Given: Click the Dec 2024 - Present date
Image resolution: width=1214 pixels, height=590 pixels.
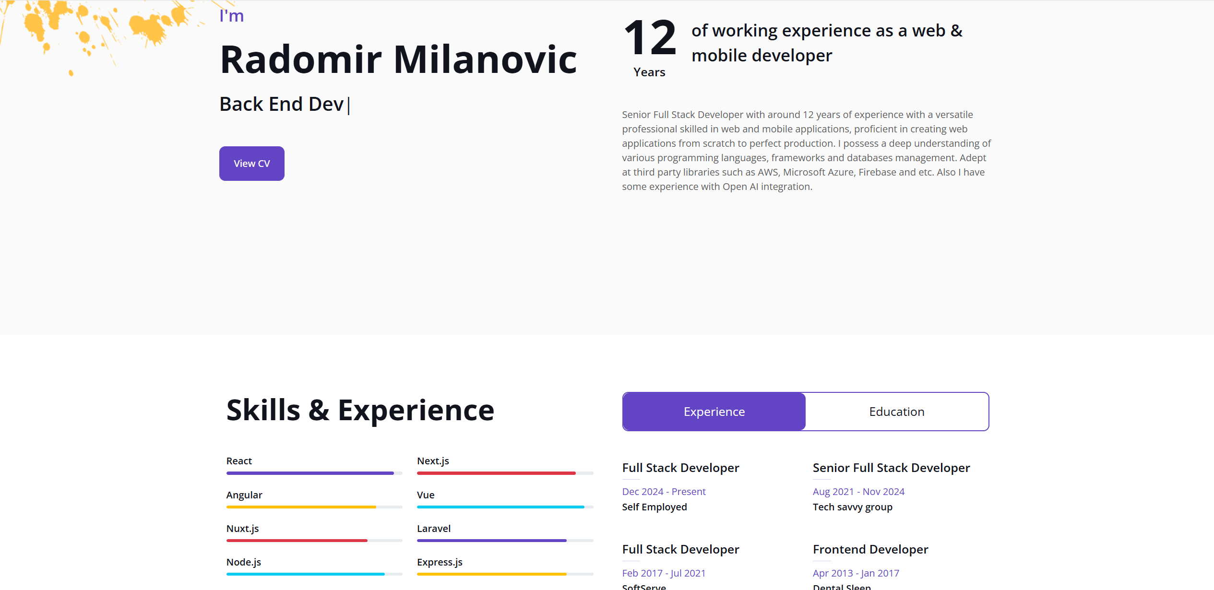Looking at the screenshot, I should [664, 492].
